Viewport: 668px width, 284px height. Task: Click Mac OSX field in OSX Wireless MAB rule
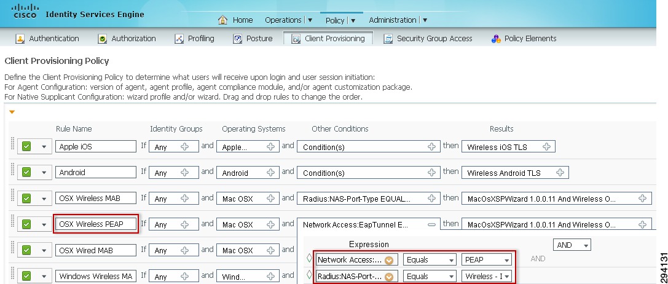[x=248, y=199]
